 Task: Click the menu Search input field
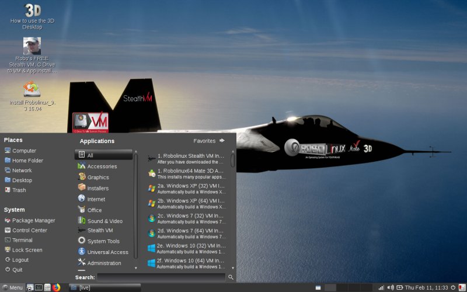click(162, 277)
